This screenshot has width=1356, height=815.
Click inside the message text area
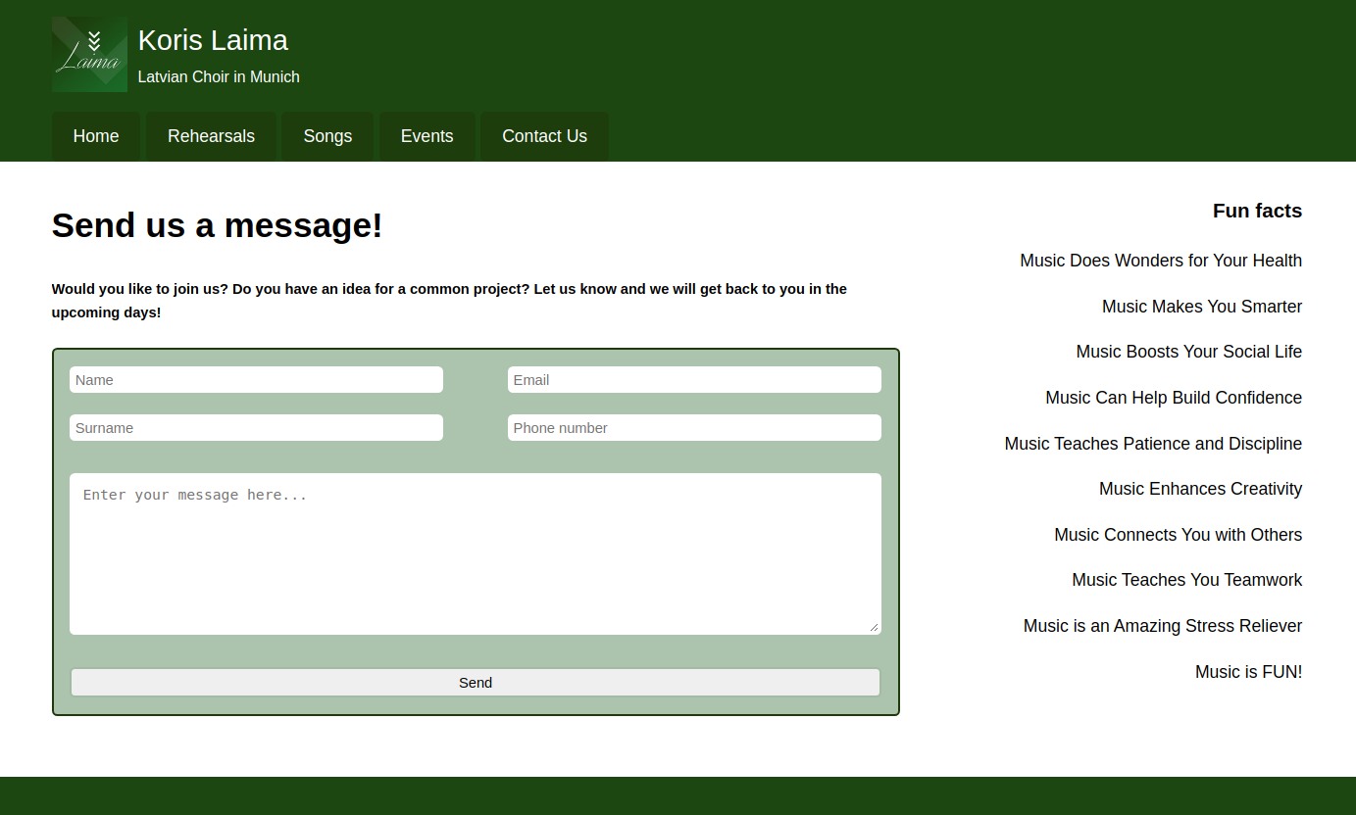point(475,553)
